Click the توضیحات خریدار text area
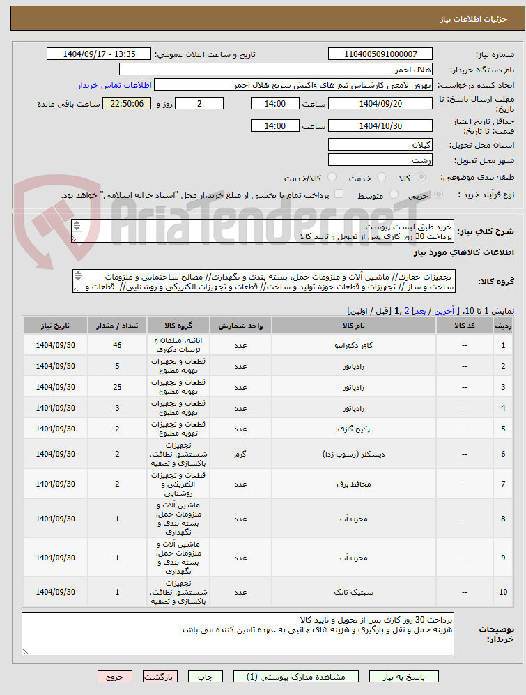The height and width of the screenshot is (695, 526). (x=238, y=634)
